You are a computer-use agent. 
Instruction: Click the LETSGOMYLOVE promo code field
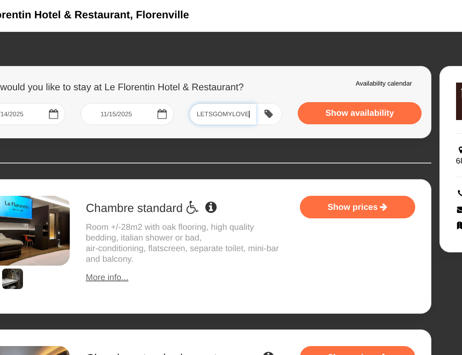pos(223,114)
